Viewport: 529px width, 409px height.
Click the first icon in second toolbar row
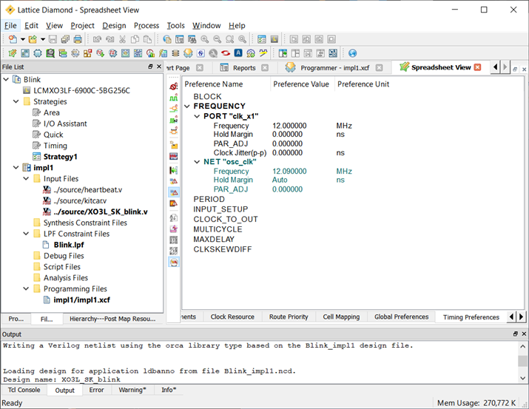(12, 53)
